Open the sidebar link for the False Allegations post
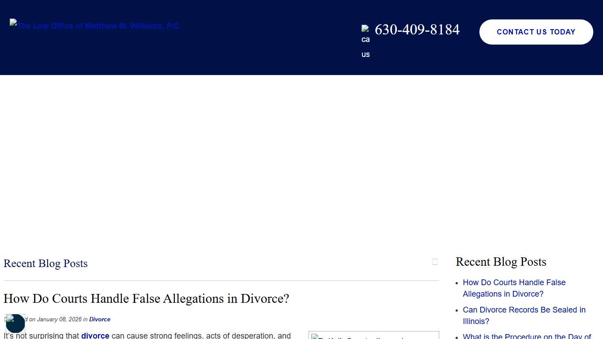Screen dimensions: 603x339 coord(514,288)
